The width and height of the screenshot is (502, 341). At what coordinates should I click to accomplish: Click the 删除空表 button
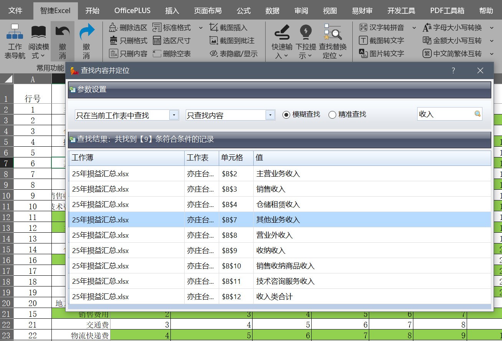point(172,54)
